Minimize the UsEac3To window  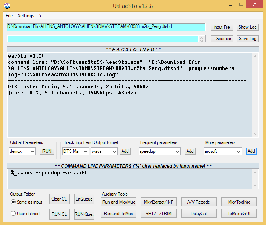click(231, 5)
